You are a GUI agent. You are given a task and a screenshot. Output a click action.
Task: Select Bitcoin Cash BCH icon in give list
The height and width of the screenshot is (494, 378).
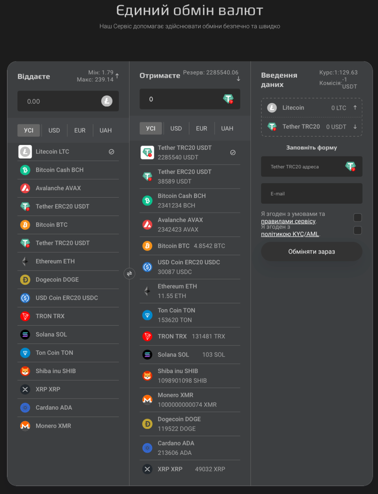[x=25, y=170]
